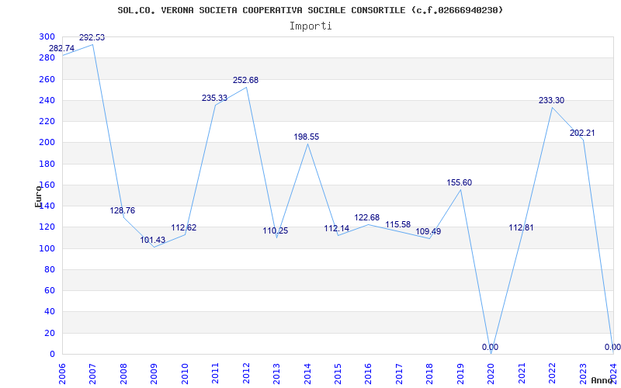
Task: Click the 292.53 data label
Action: [x=92, y=37]
